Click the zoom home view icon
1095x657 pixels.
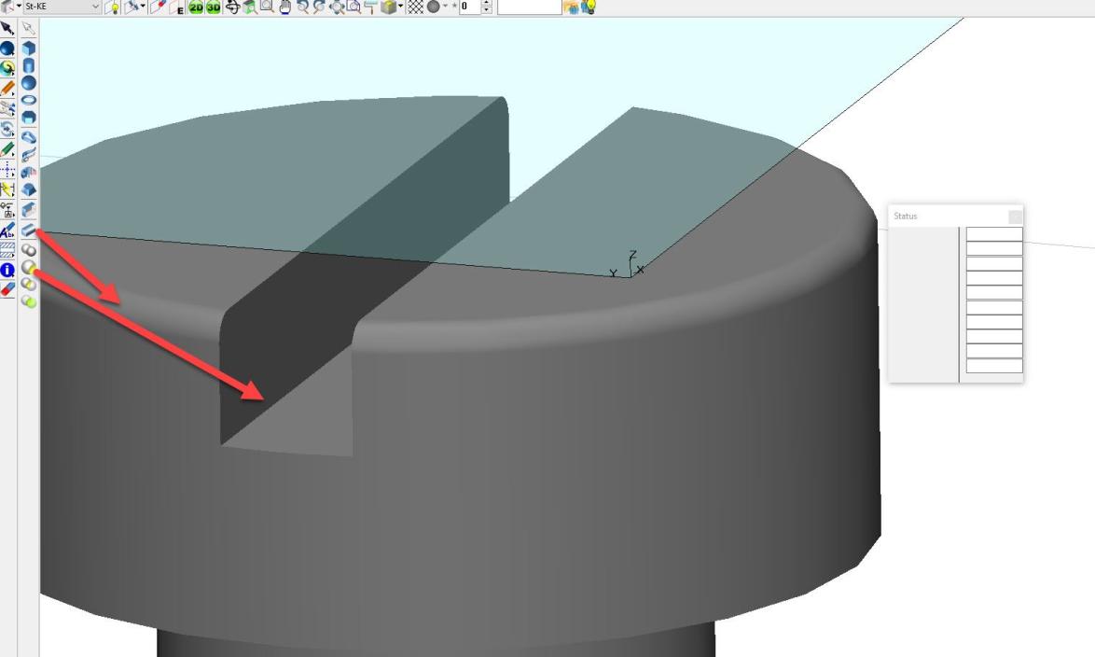[x=249, y=7]
